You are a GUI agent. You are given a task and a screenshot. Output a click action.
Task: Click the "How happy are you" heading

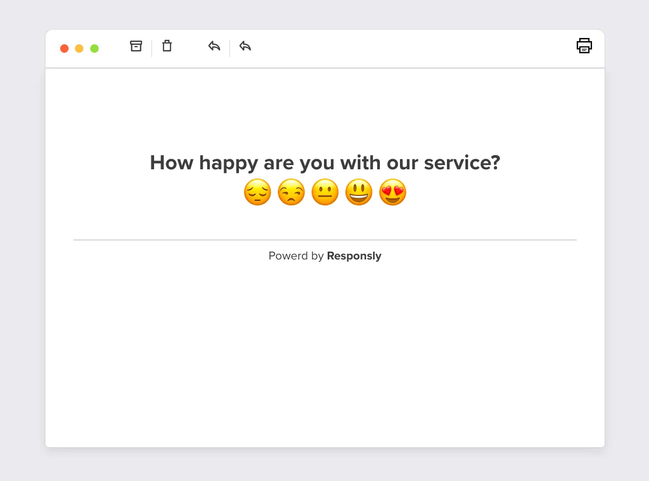click(x=324, y=162)
